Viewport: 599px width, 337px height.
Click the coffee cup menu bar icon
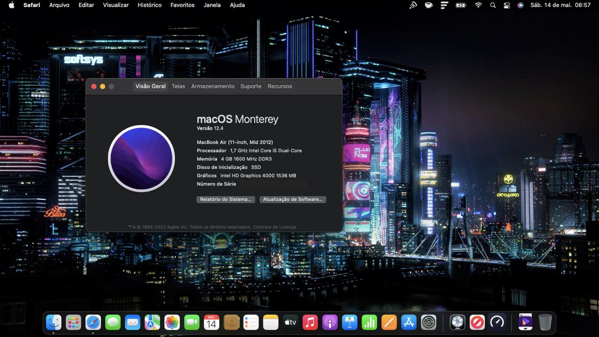click(429, 5)
